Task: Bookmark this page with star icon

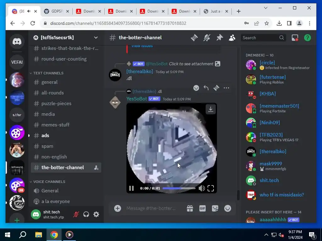Action: point(267,23)
